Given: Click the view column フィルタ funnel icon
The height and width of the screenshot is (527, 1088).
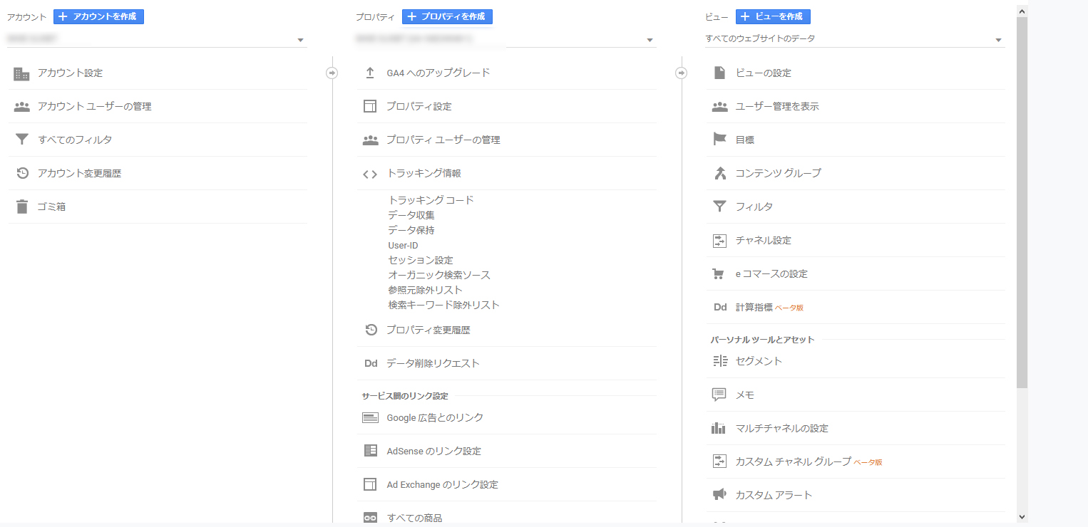Looking at the screenshot, I should (x=719, y=207).
